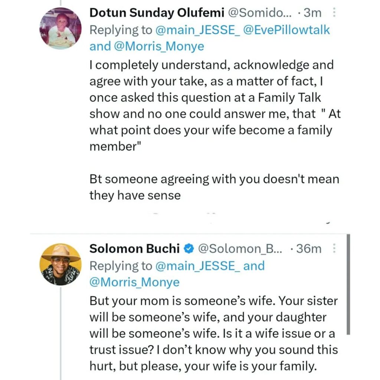Open Dotun Sunday Olufemi's profile picture
Image resolution: width=380 pixels, height=380 pixels.
click(60, 29)
